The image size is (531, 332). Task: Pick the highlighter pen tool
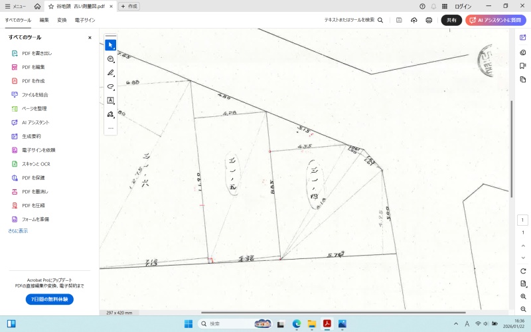point(111,73)
